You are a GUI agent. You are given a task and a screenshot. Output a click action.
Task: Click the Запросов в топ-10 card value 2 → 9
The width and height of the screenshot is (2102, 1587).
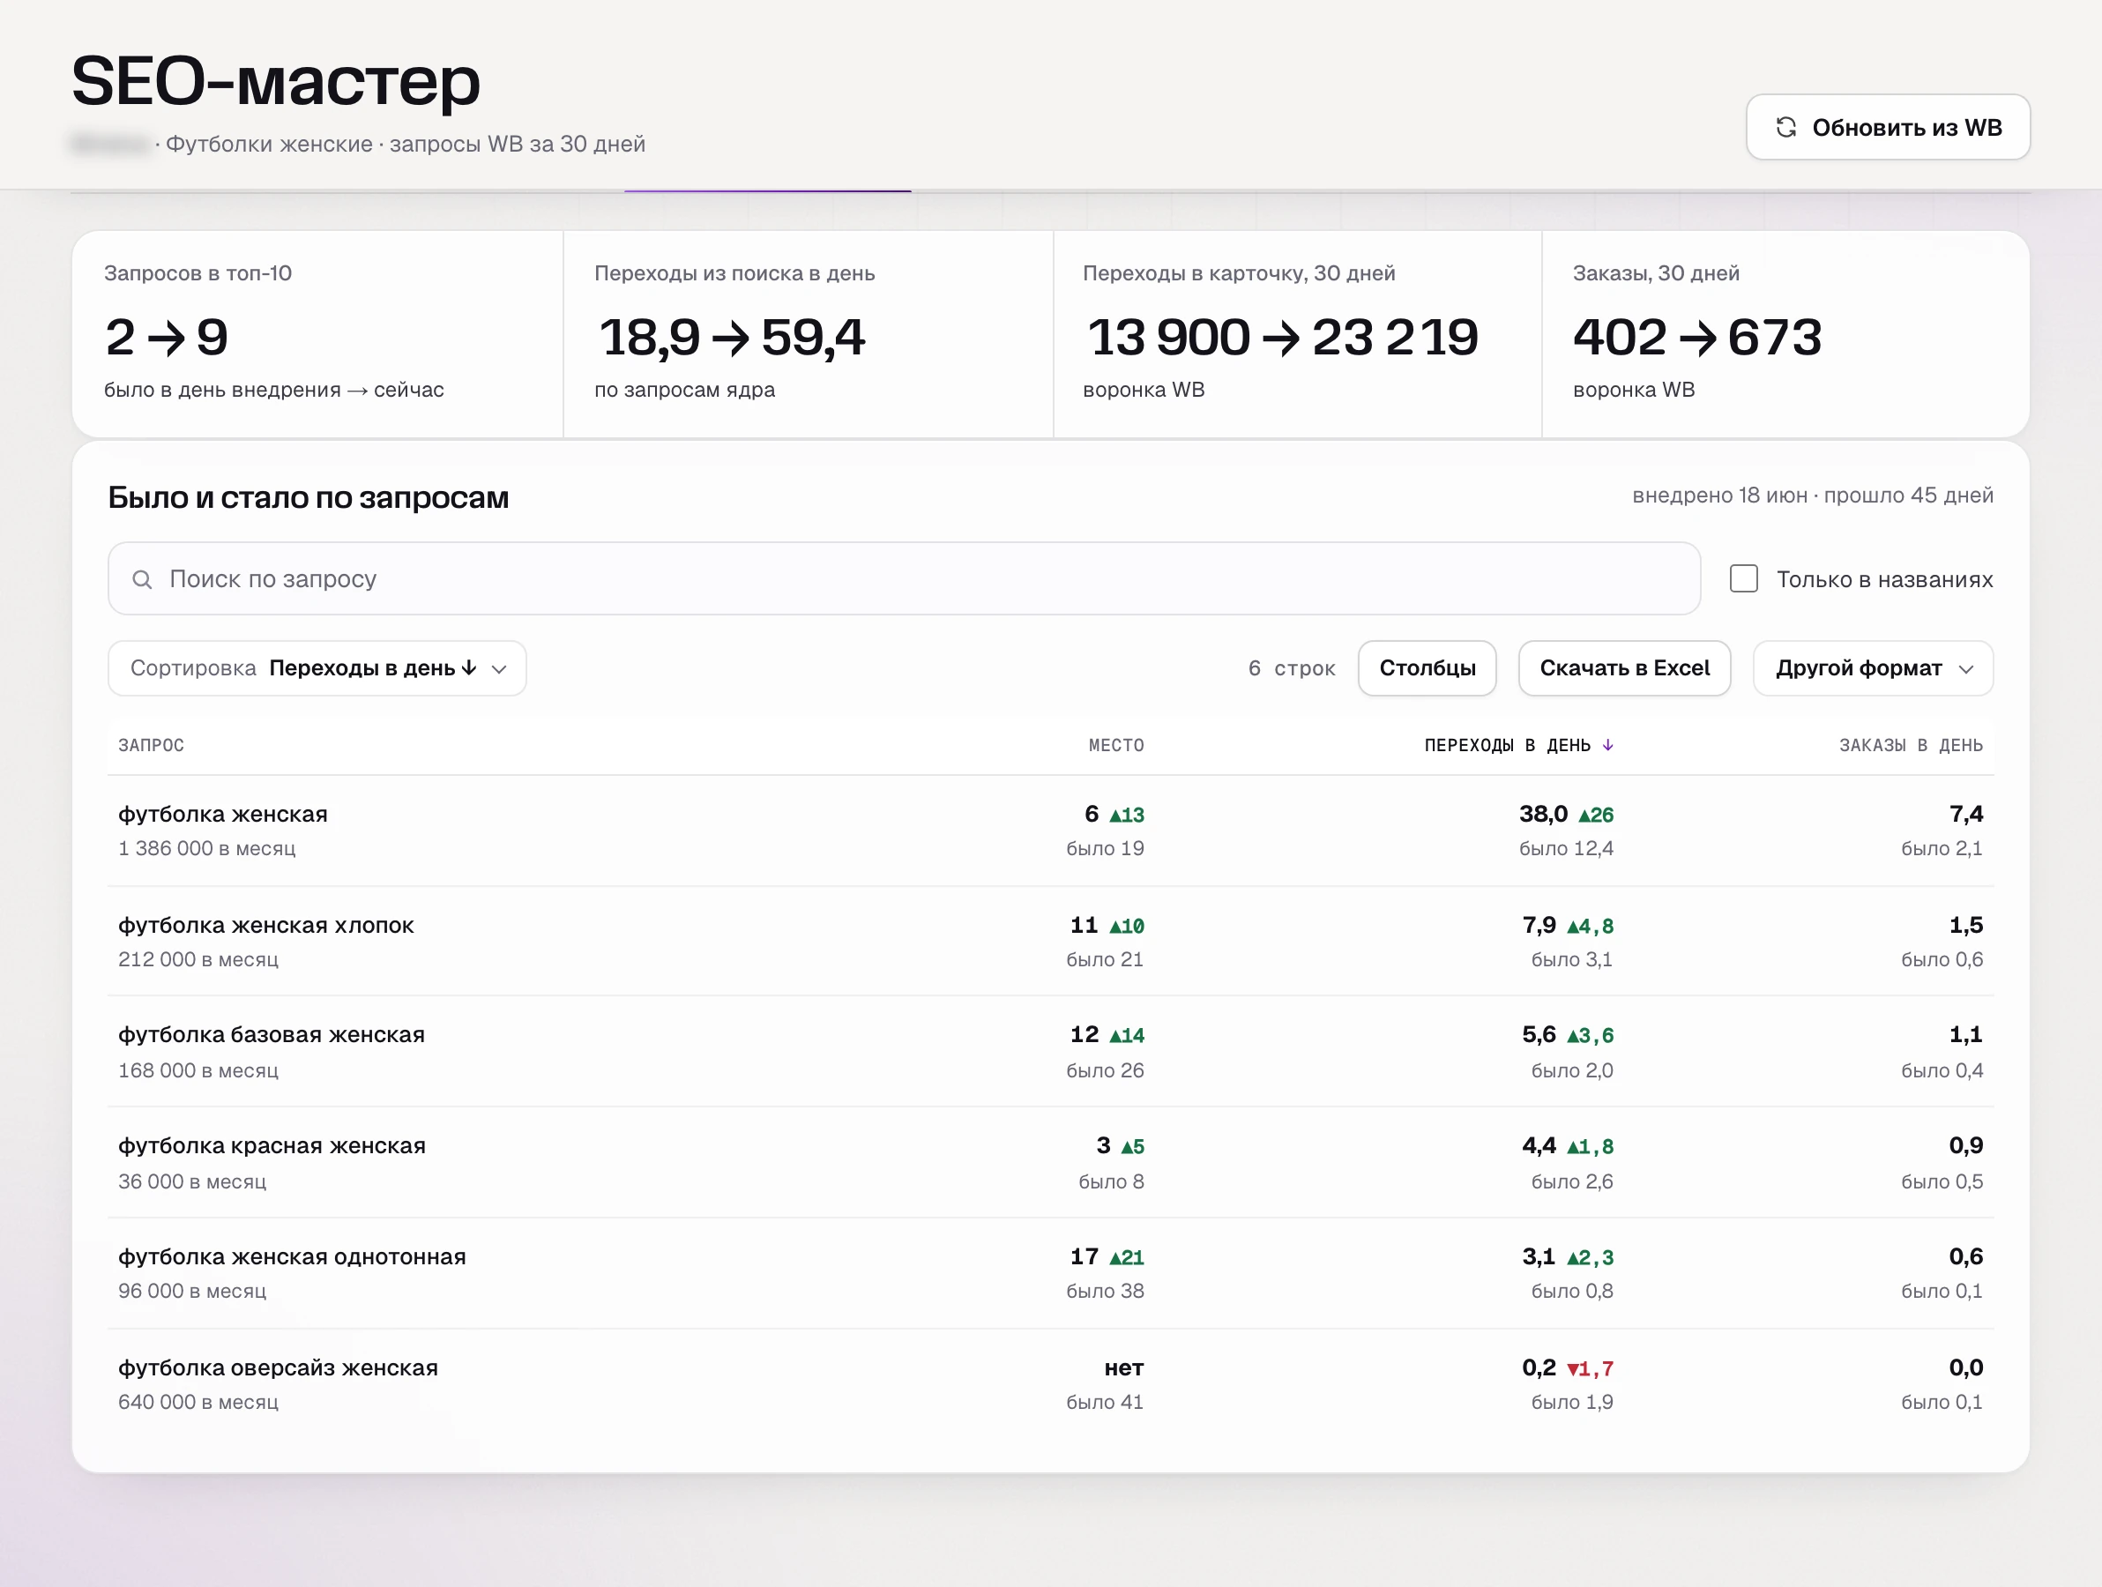168,338
